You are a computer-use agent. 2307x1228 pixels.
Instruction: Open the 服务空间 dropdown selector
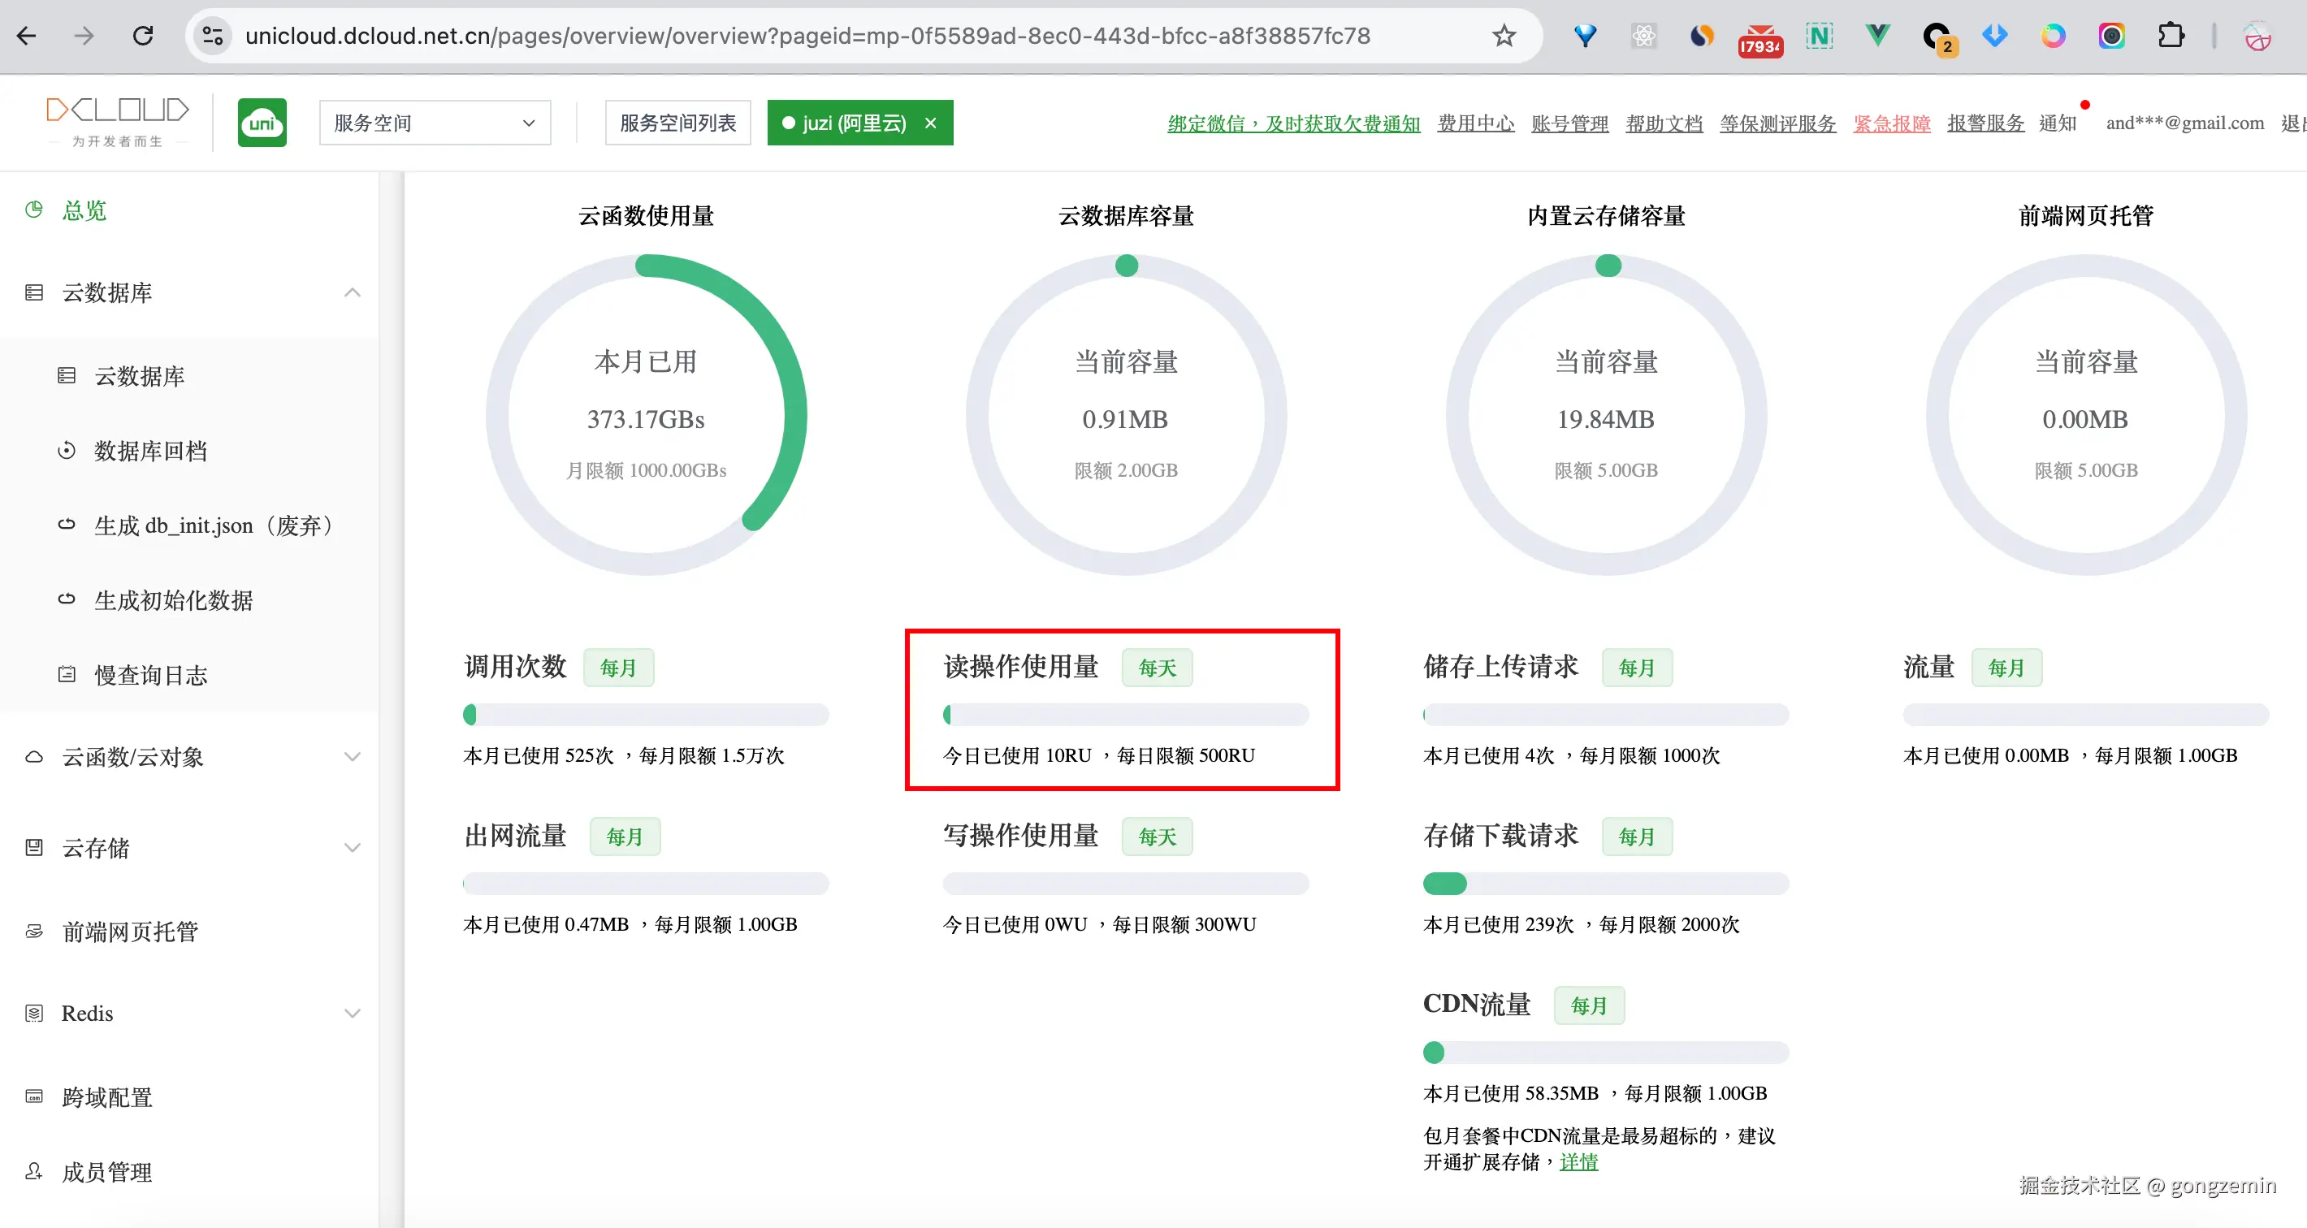click(x=435, y=123)
